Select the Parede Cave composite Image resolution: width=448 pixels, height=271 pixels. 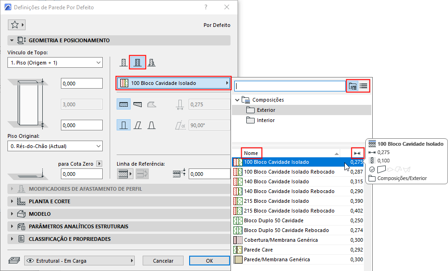pyautogui.click(x=298, y=250)
